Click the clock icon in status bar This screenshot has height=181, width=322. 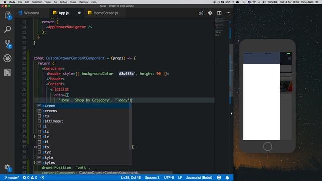click(x=42, y=177)
